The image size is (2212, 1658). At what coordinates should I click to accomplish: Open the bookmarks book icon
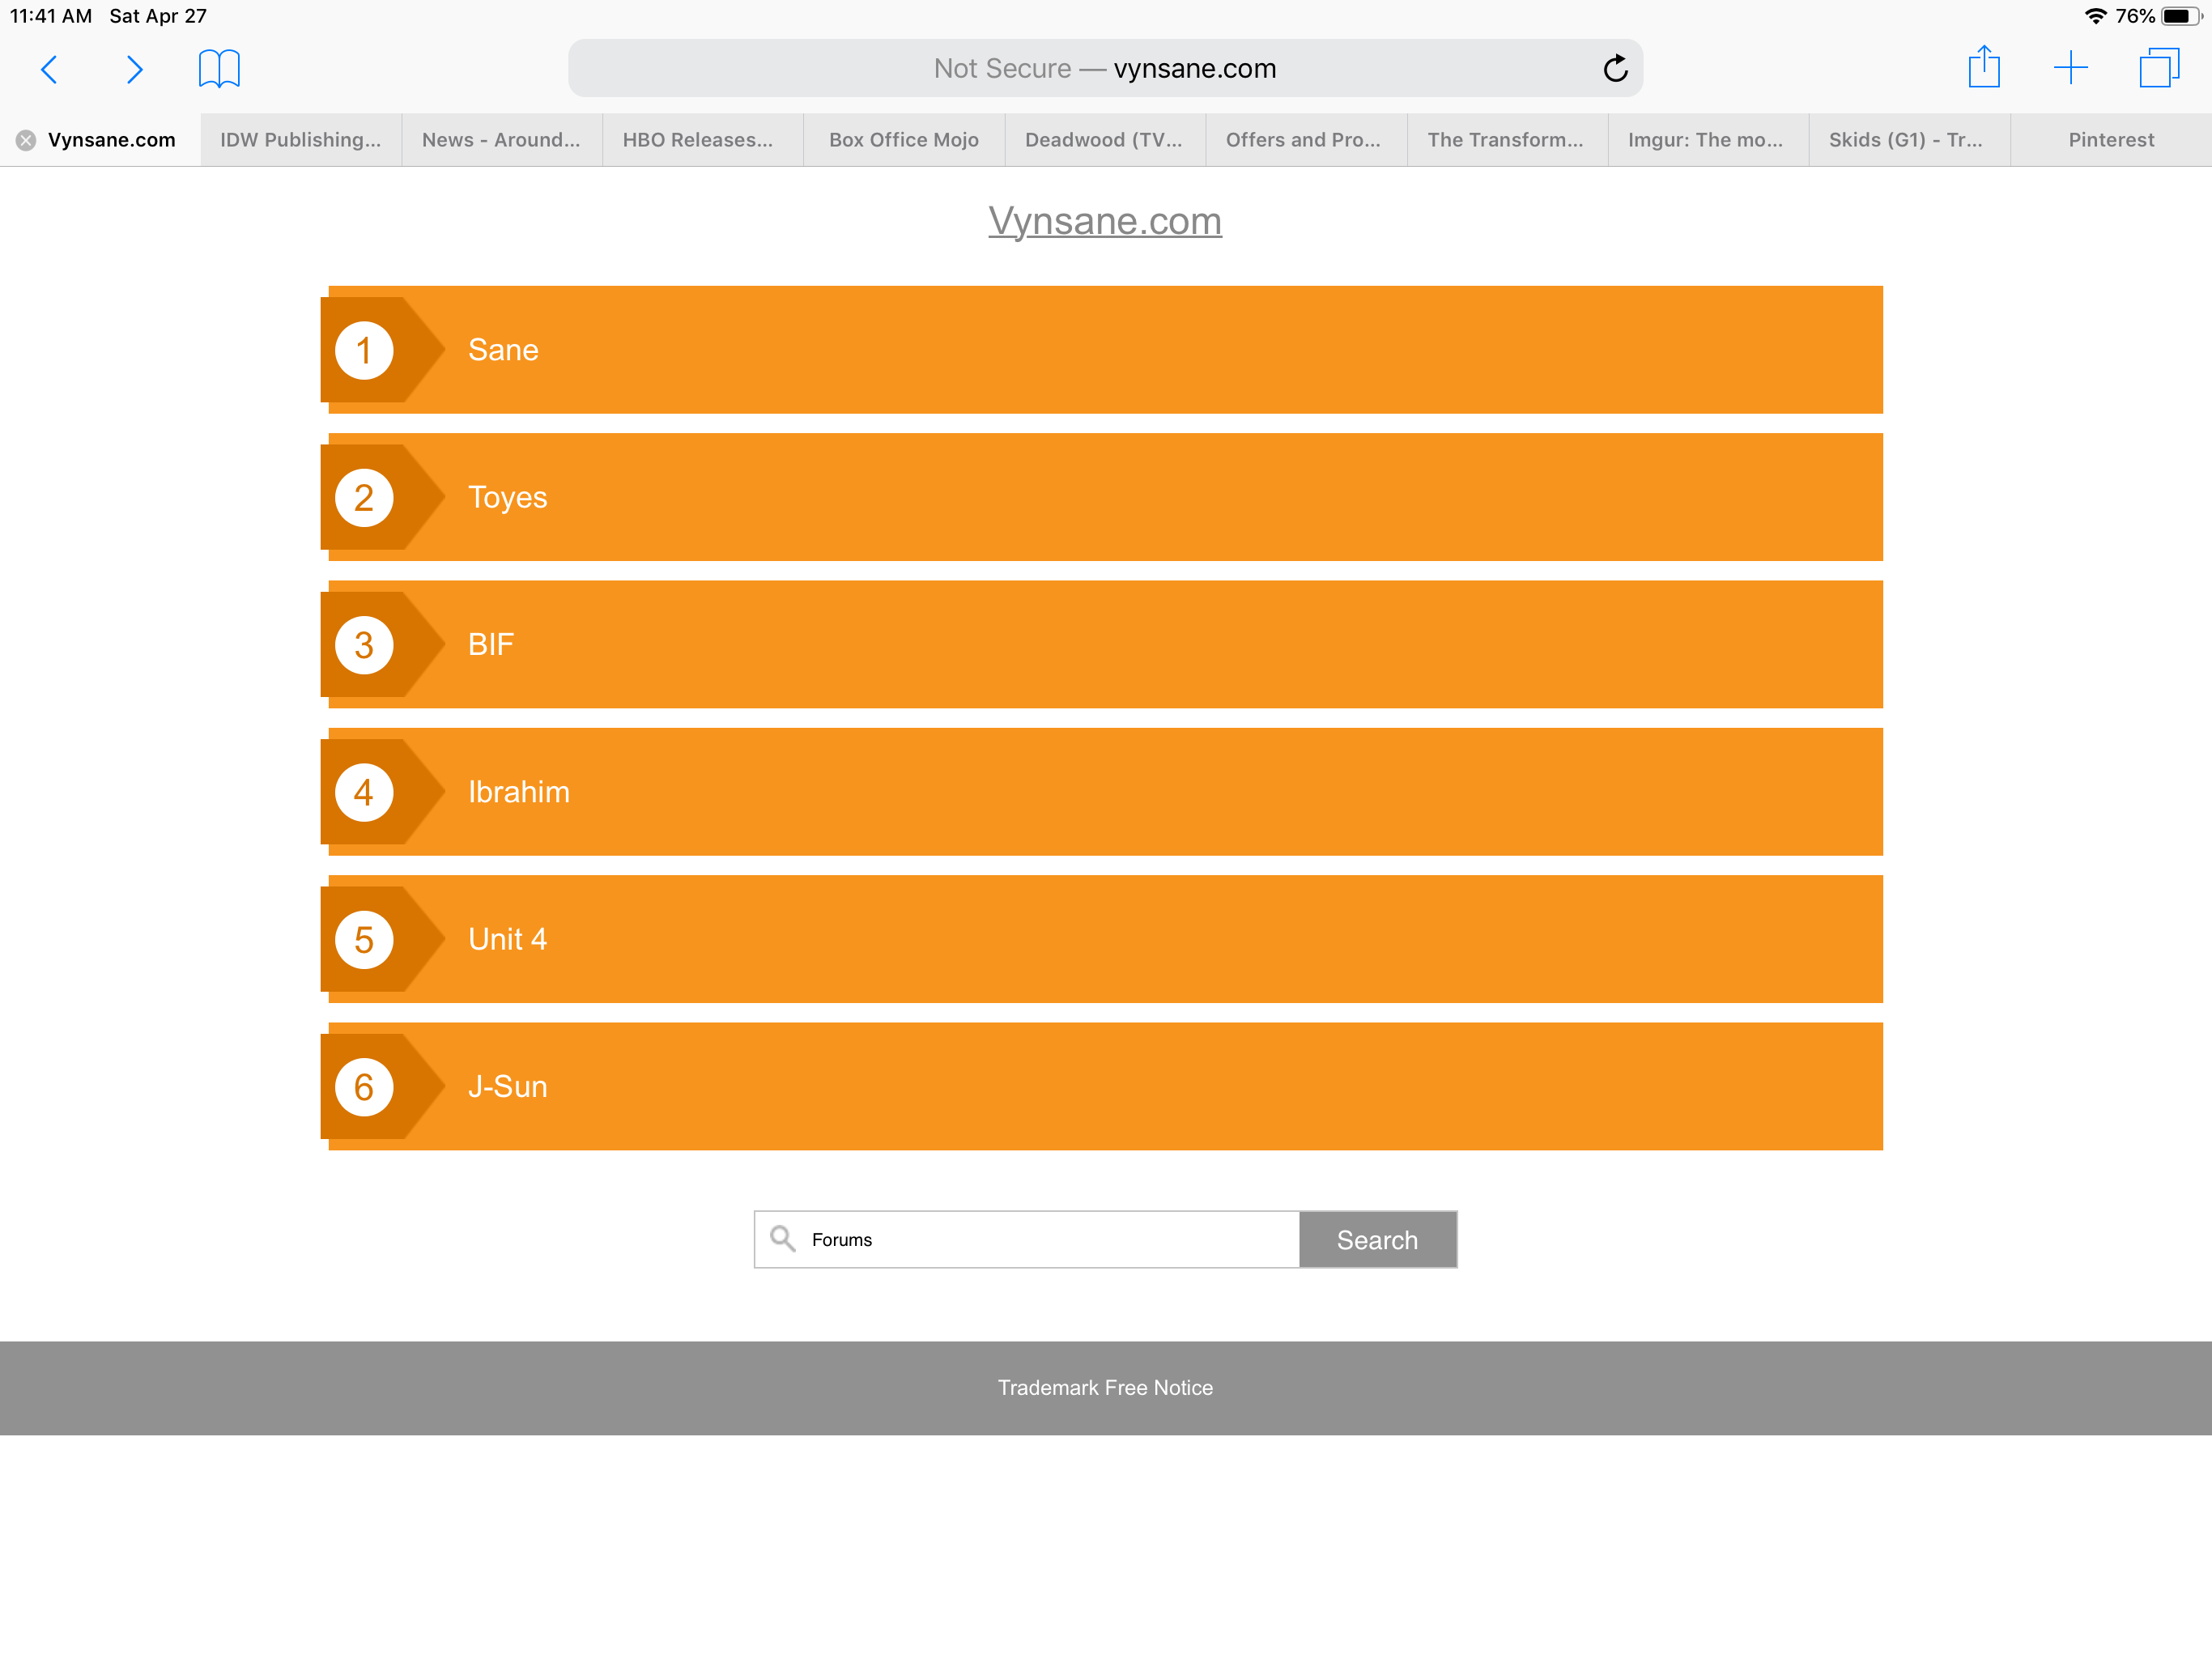pos(219,69)
